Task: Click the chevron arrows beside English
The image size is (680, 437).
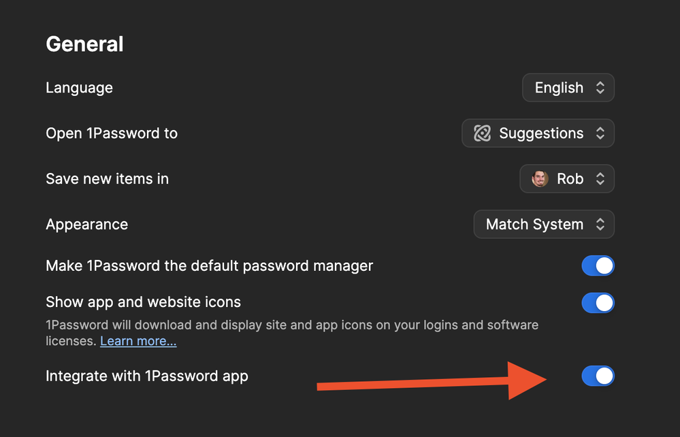Action: 600,88
